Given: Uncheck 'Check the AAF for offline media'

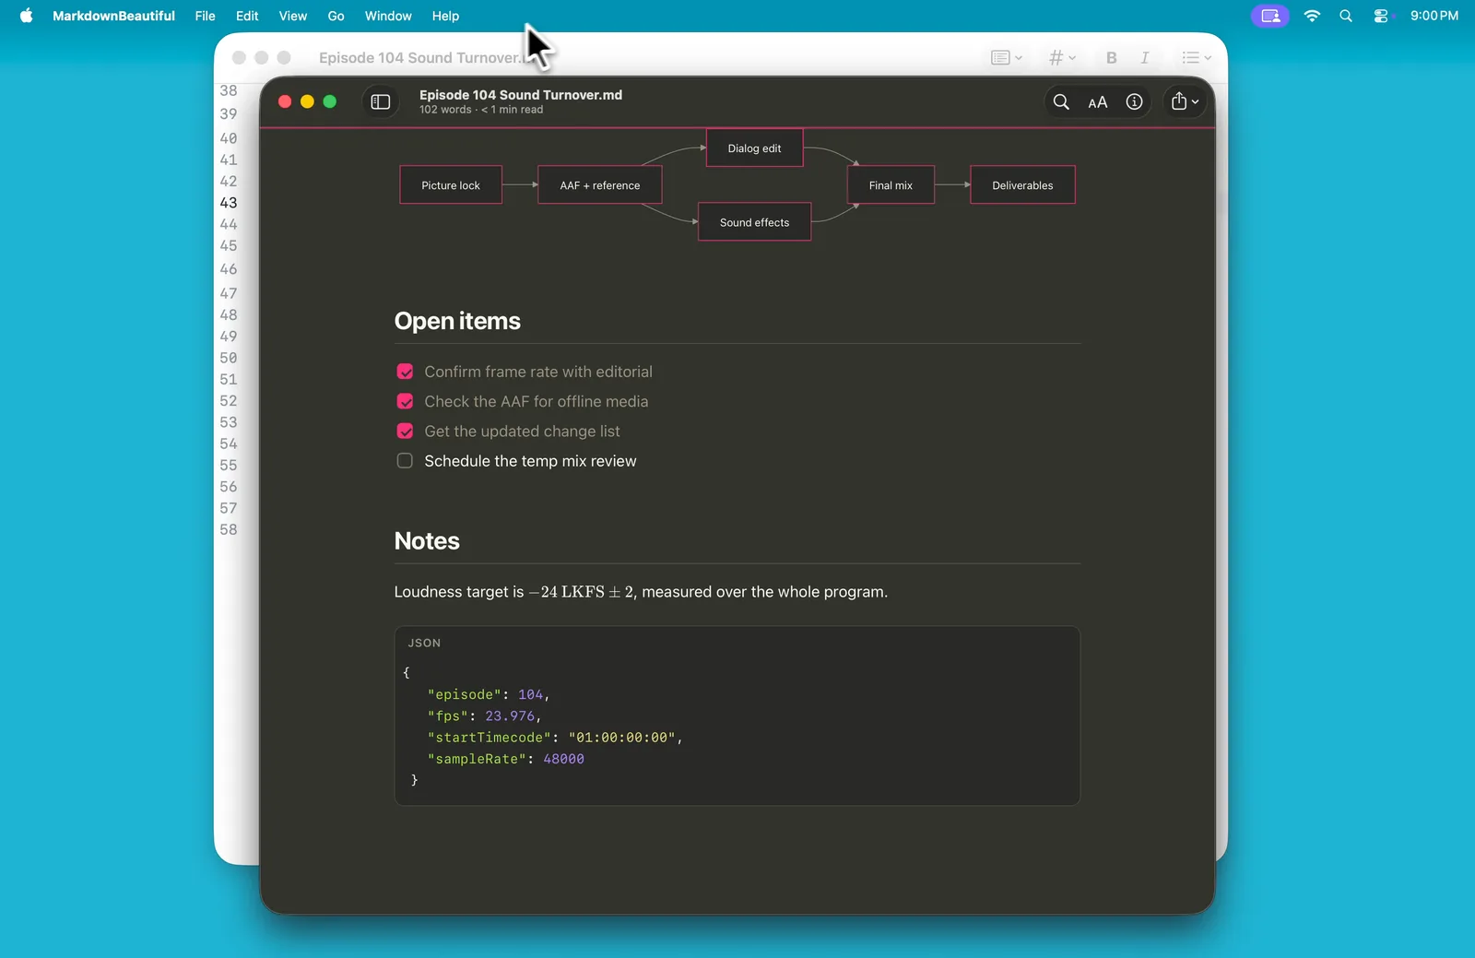Looking at the screenshot, I should [405, 401].
